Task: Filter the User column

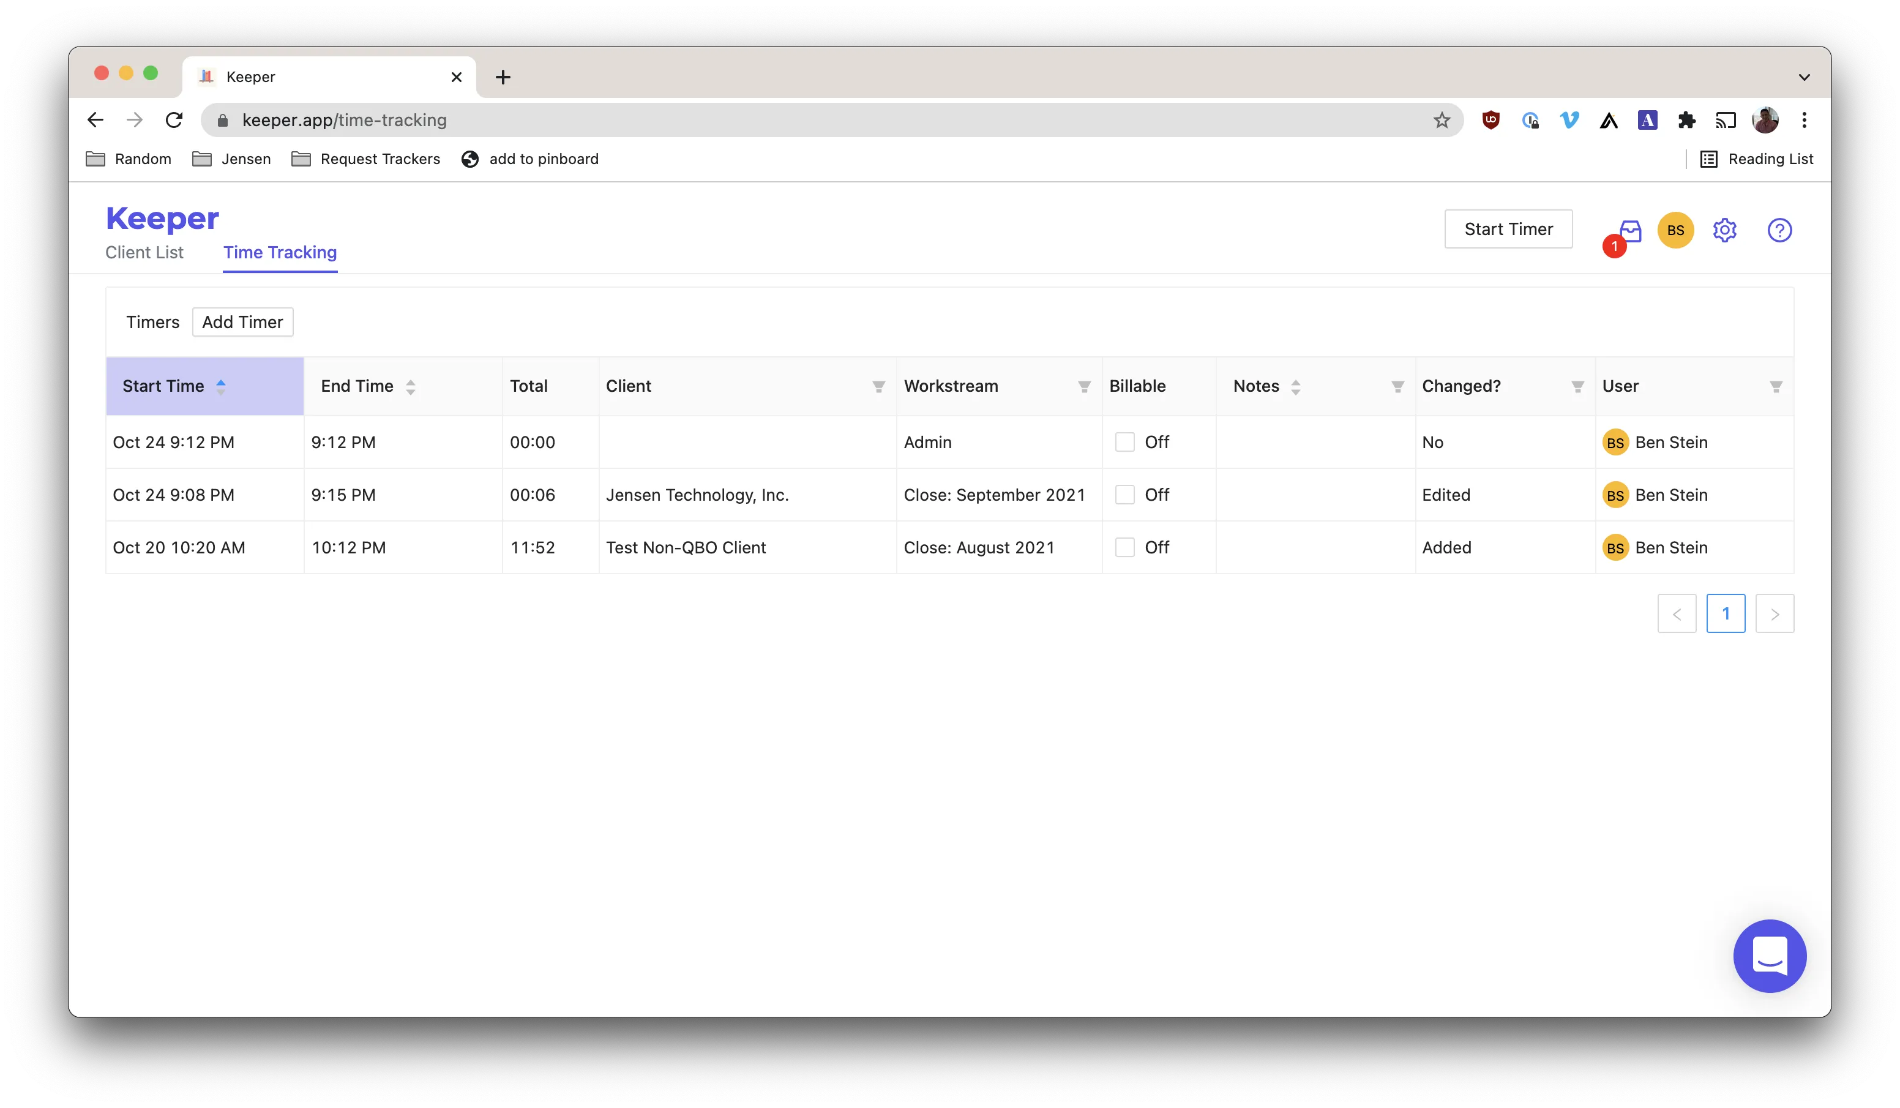Action: tap(1775, 386)
